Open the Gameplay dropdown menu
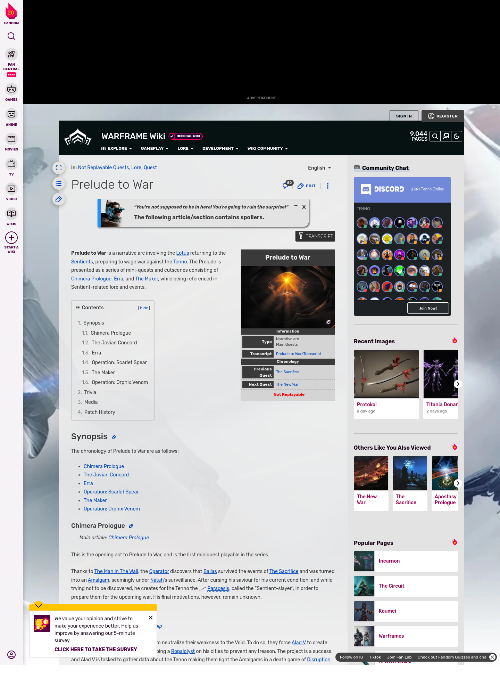Screen dimensions: 500x695 155,148
